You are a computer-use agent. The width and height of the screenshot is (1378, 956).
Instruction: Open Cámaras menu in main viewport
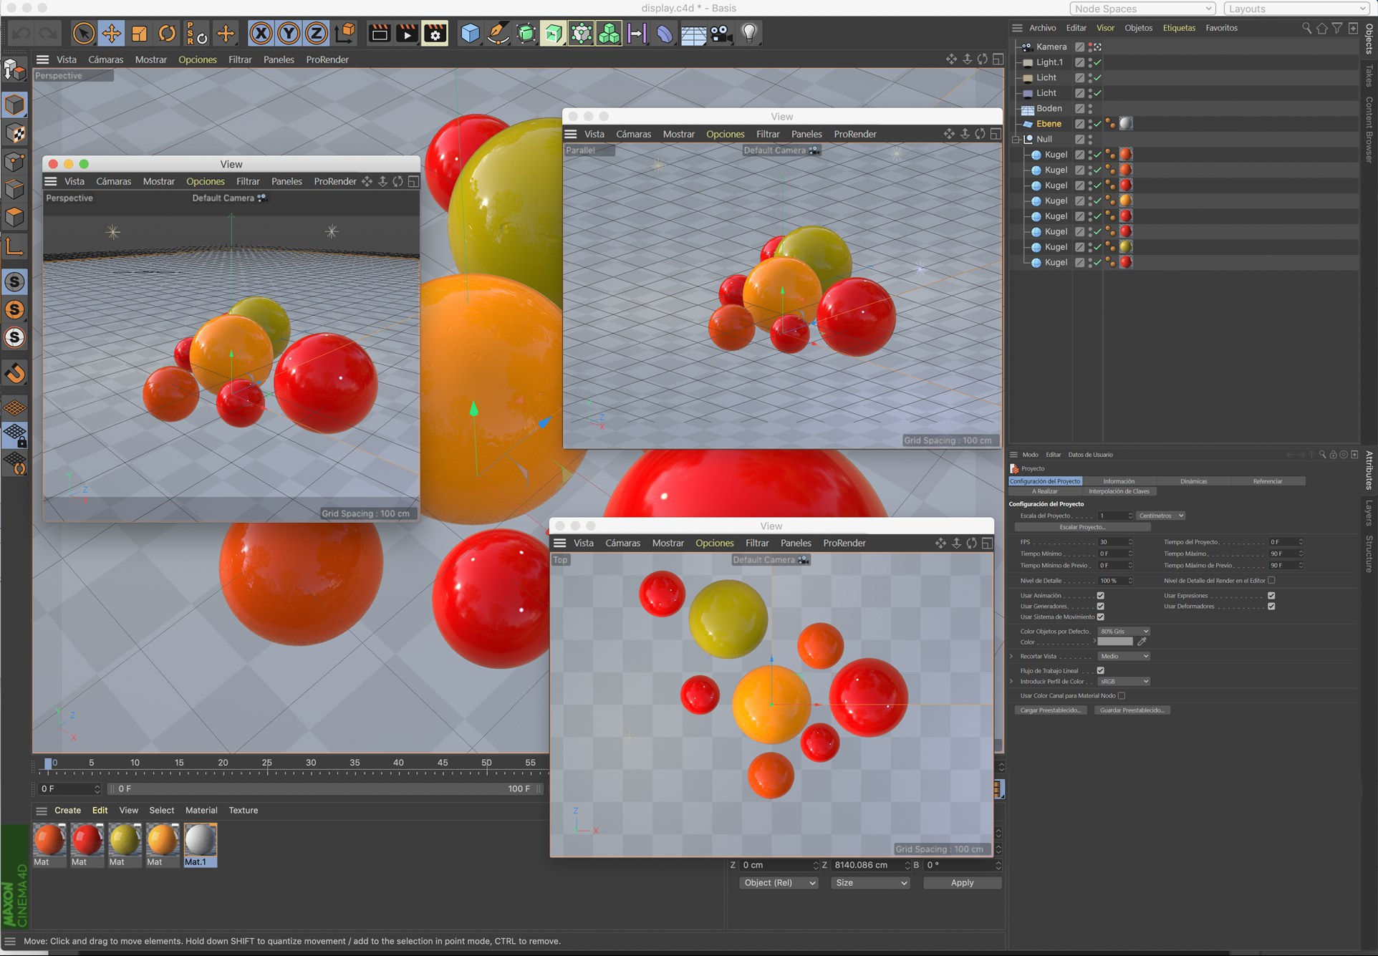coord(105,59)
